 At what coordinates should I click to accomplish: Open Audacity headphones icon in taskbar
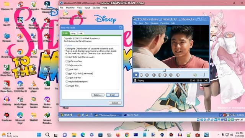click(180, 135)
